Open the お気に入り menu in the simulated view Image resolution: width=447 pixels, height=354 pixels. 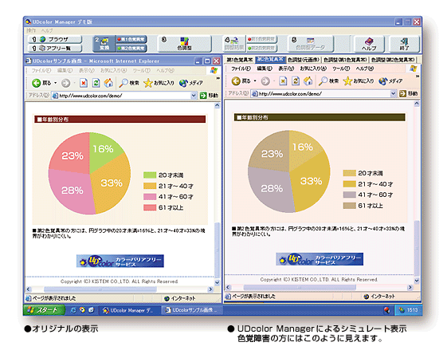(313, 69)
